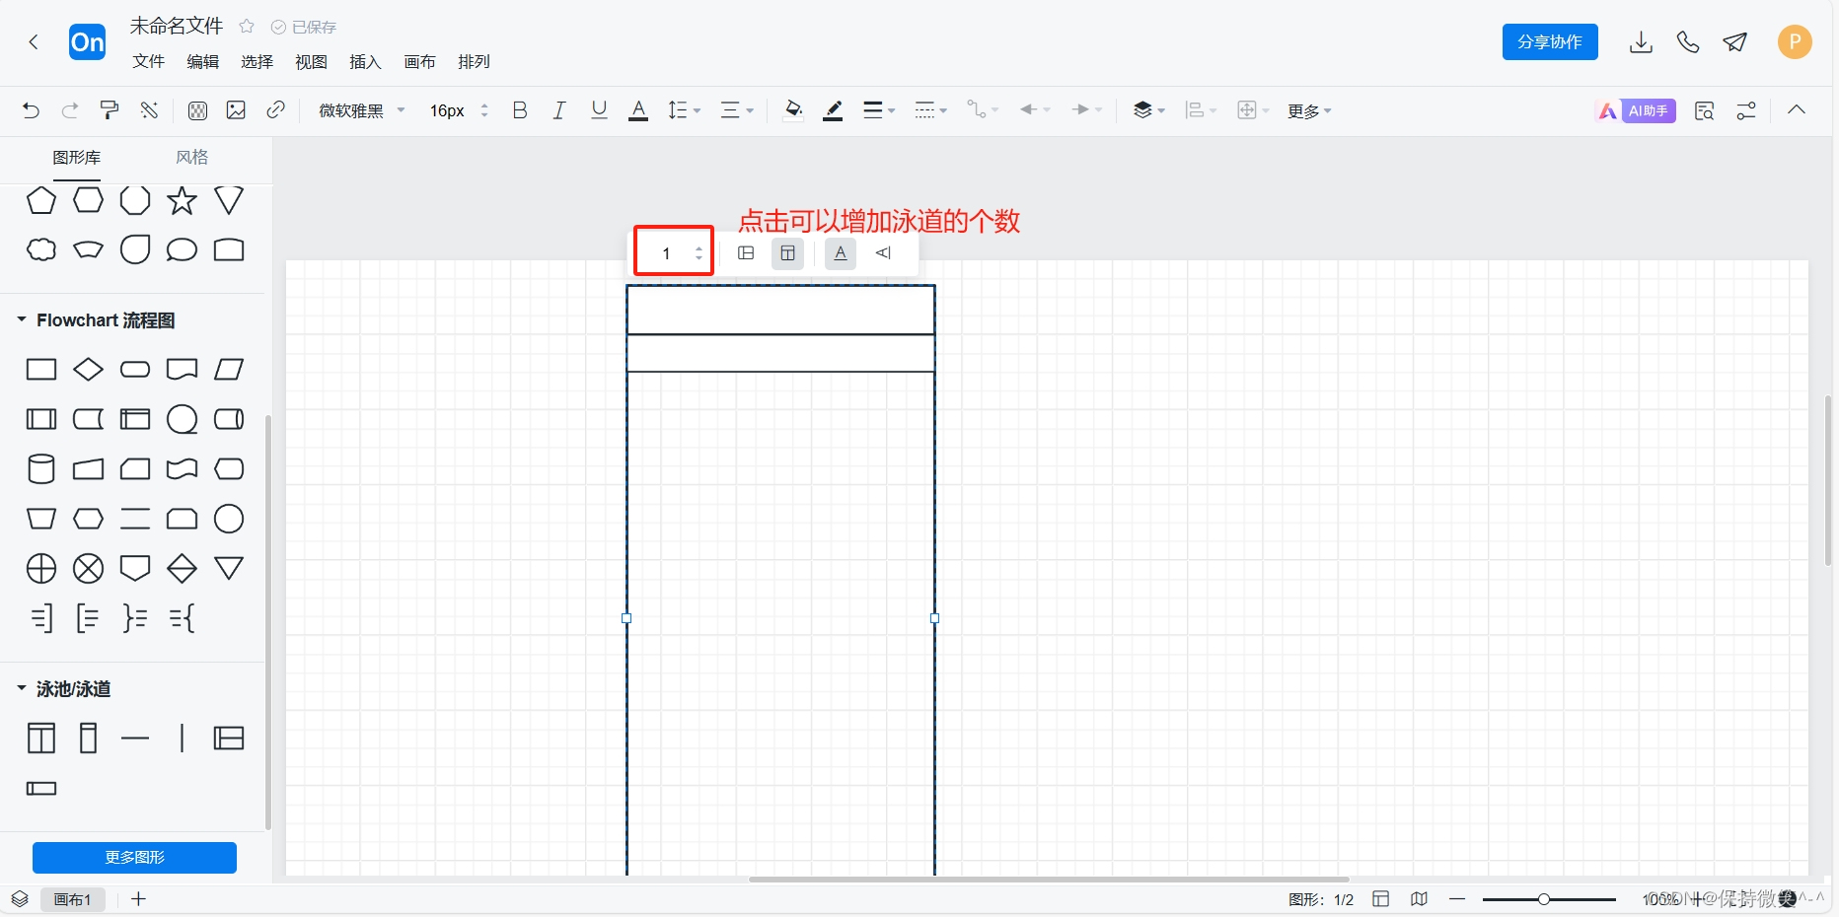1839x917 pixels.
Task: Go back with the left chevron
Action: coord(34,41)
